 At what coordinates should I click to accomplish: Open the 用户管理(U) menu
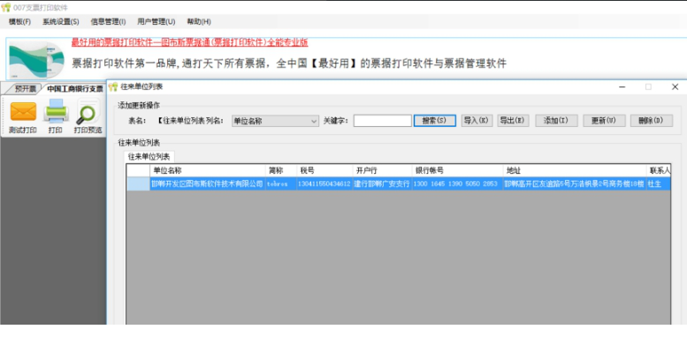click(156, 22)
